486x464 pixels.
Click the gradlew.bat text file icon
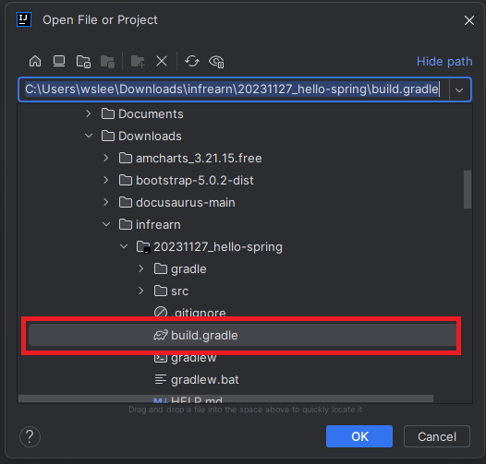pos(161,379)
